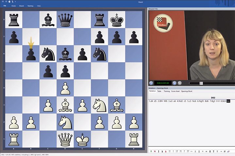Click the fast-forward video button
Image resolution: width=235 pixels, height=156 pixels.
[x=180, y=83]
